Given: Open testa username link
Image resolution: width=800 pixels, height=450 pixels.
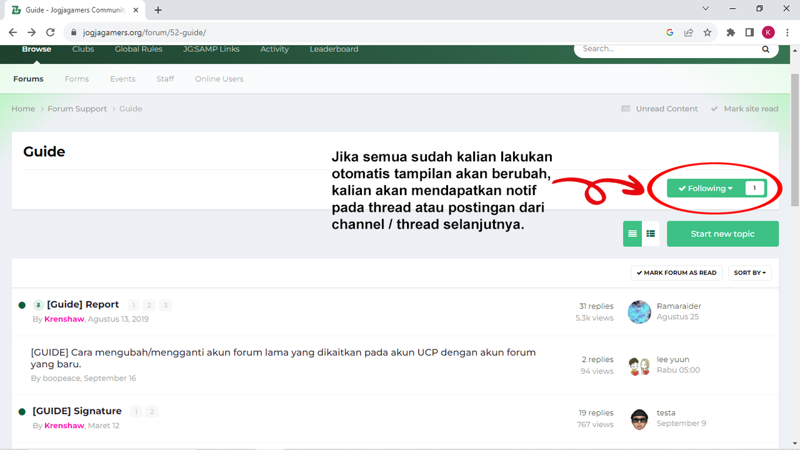Looking at the screenshot, I should tap(666, 412).
